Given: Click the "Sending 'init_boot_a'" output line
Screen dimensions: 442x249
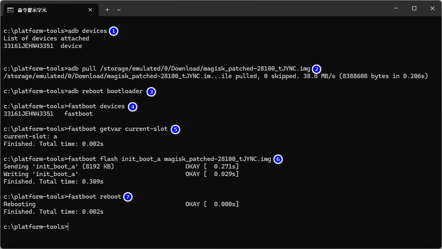Looking at the screenshot, I should coord(59,167).
